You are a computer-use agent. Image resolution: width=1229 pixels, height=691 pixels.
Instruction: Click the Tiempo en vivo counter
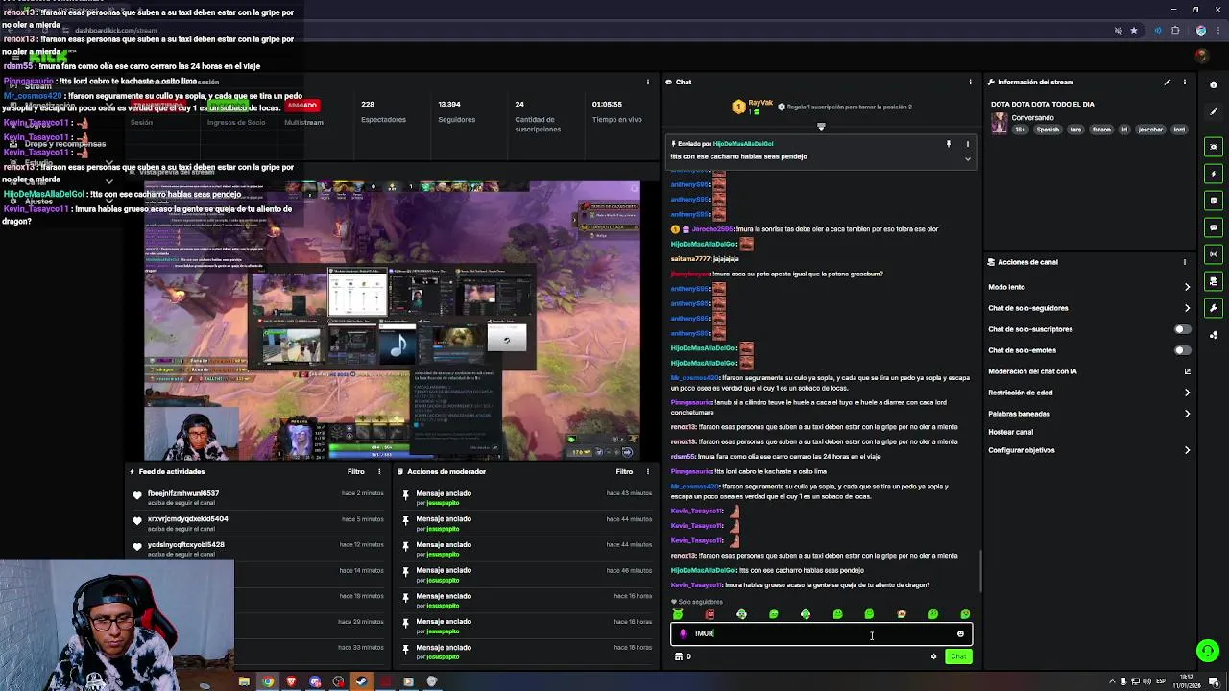click(x=616, y=111)
